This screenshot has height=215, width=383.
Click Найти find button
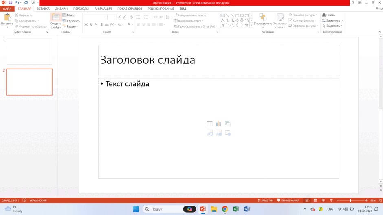(x=329, y=15)
